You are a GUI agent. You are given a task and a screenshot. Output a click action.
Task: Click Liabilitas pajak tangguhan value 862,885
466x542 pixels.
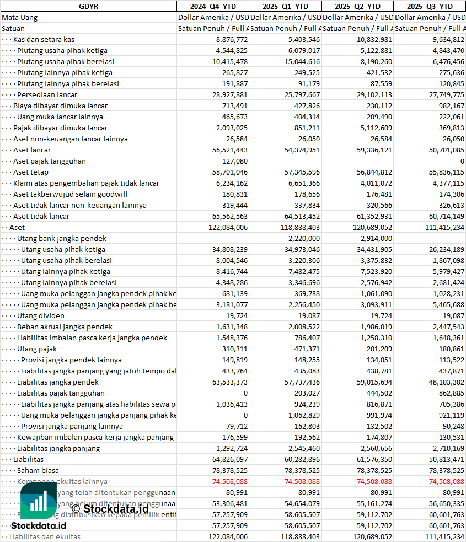[x=452, y=393]
